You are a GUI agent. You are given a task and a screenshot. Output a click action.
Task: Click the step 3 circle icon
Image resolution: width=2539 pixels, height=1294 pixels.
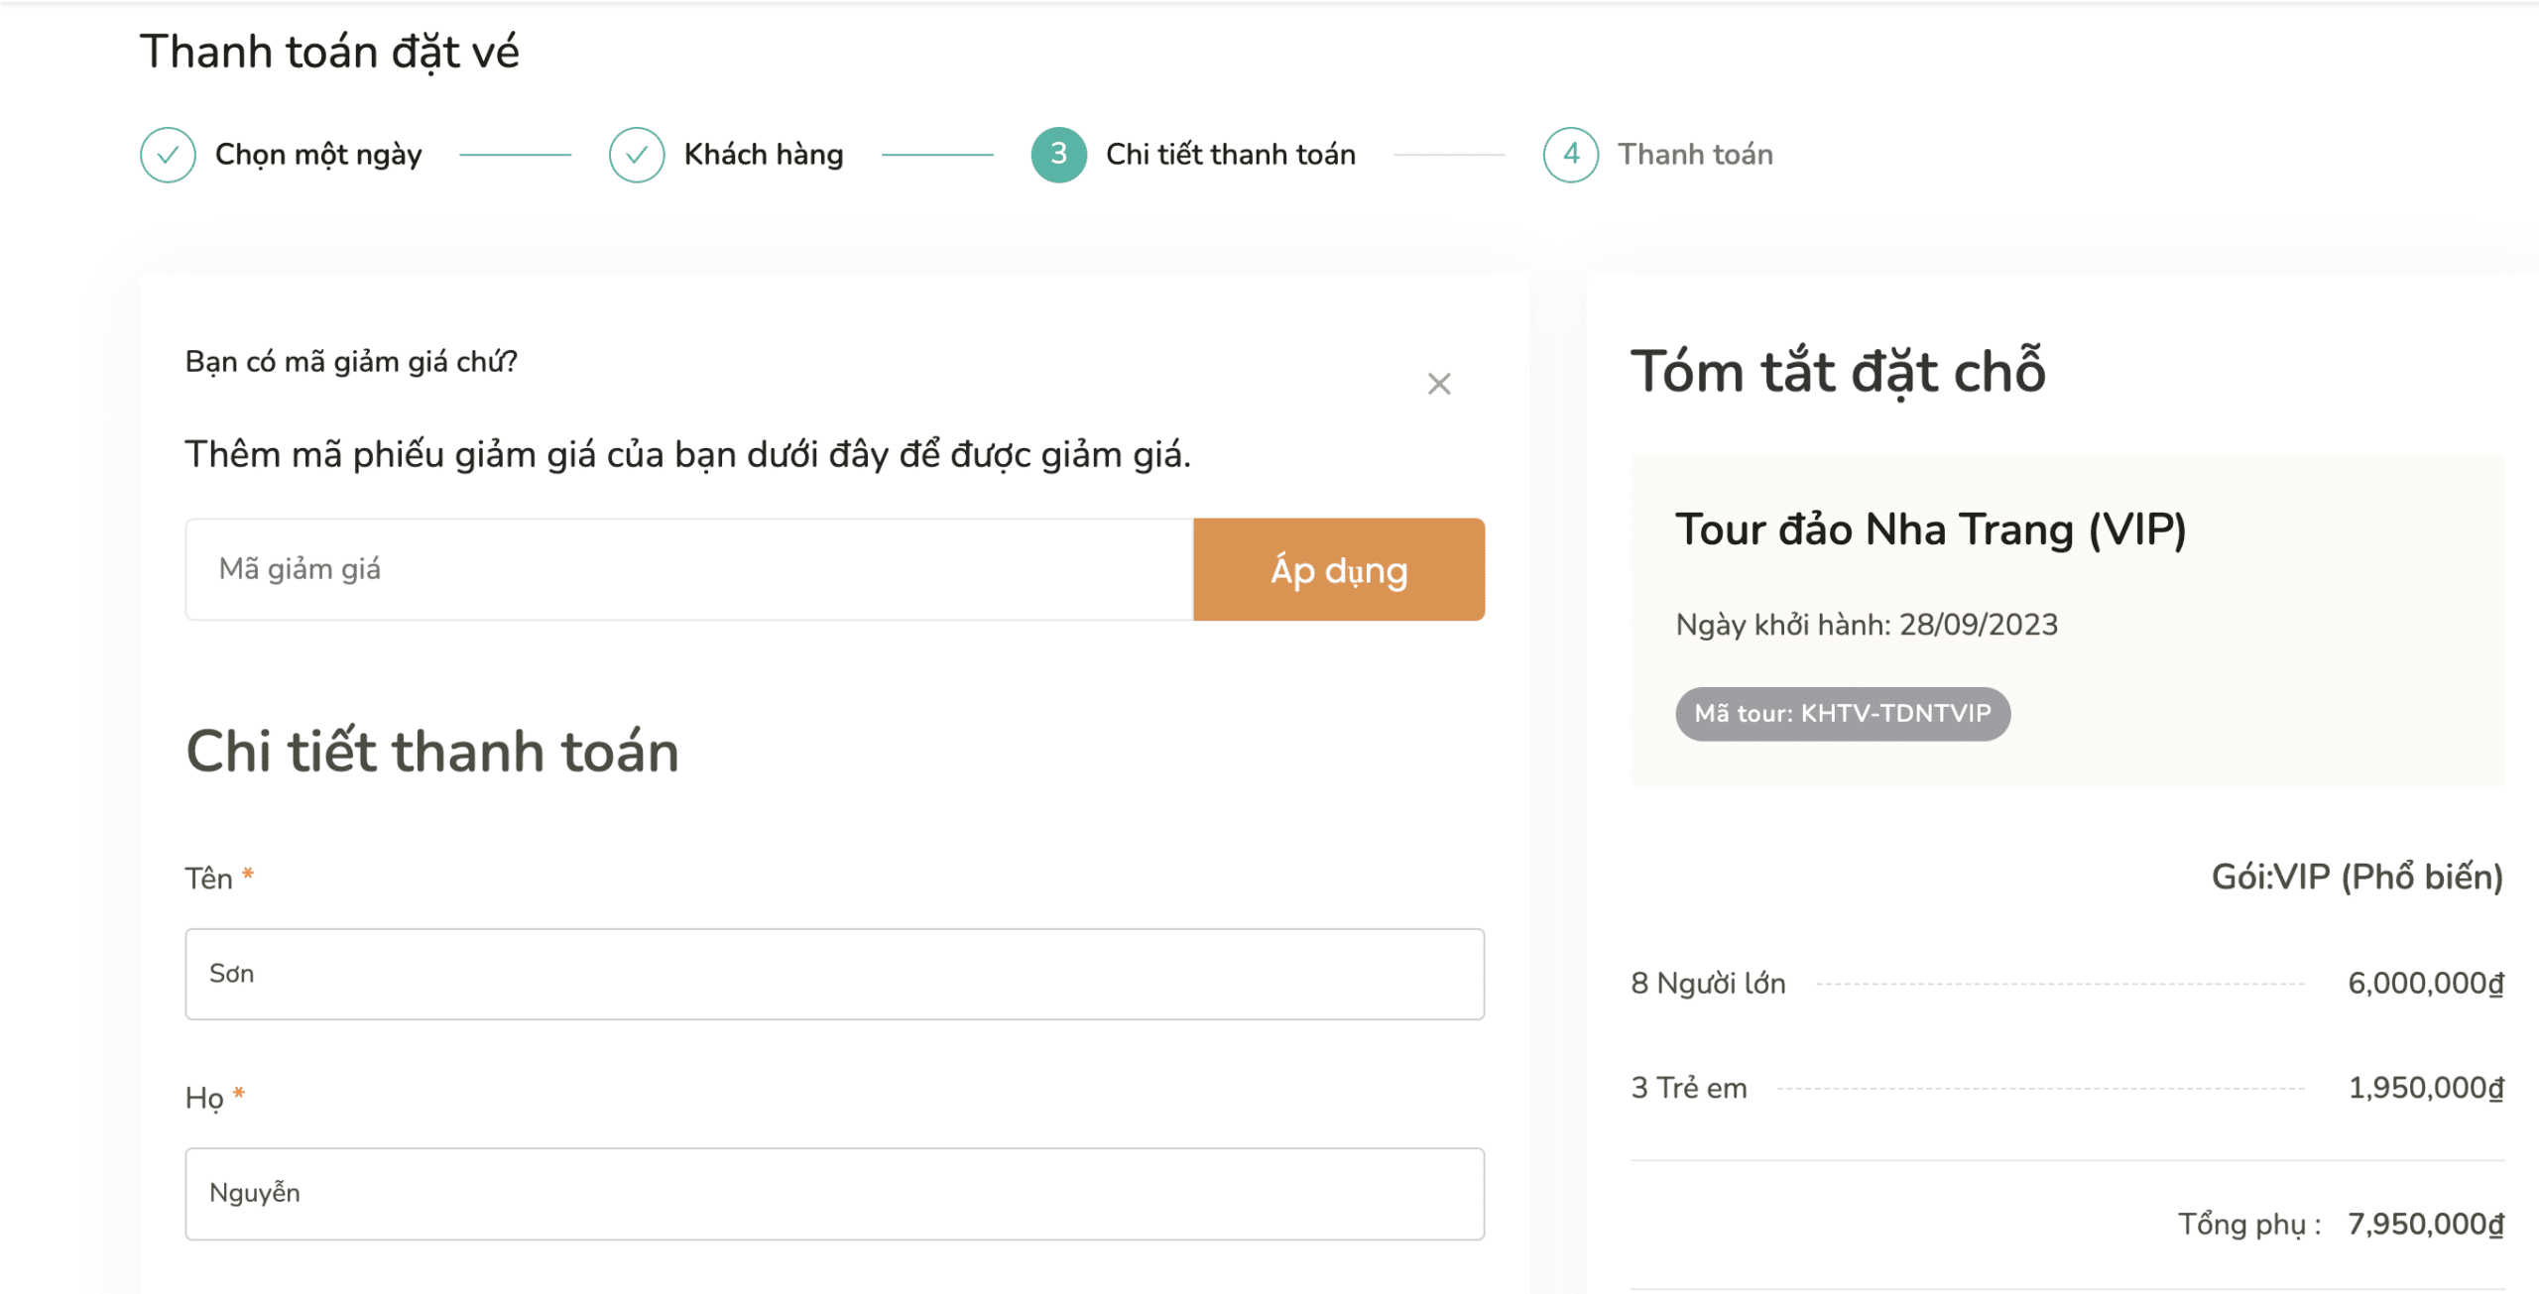pos(1058,155)
